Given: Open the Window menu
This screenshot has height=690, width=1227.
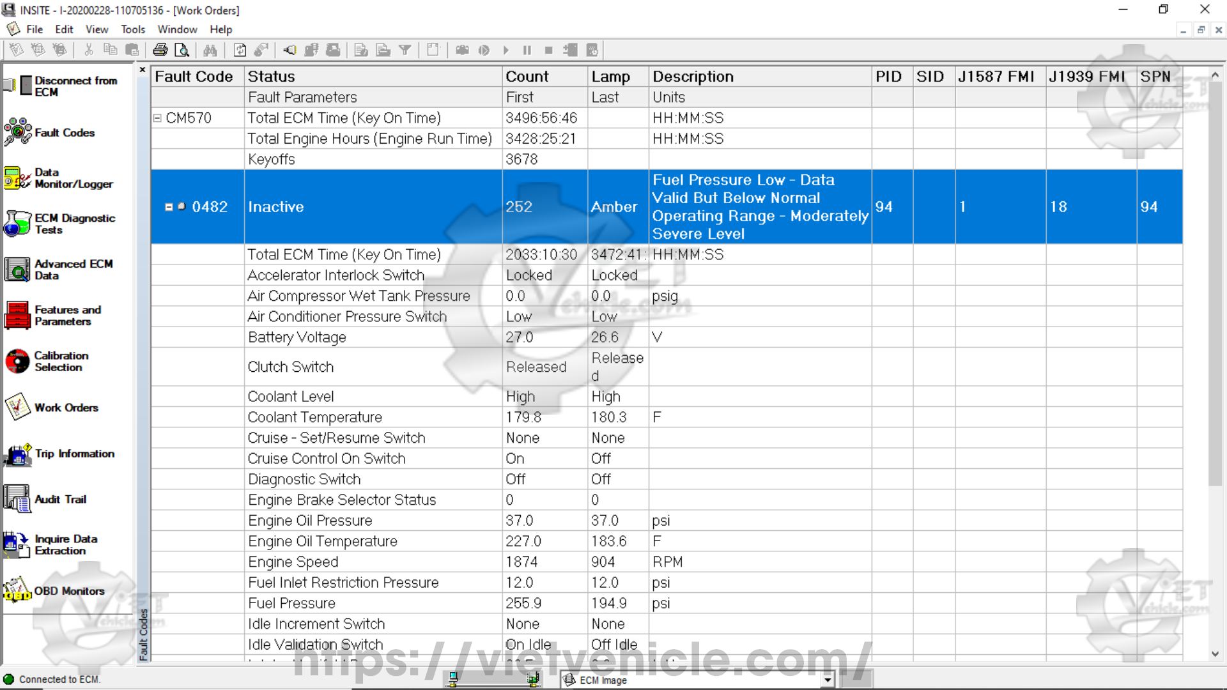Looking at the screenshot, I should (177, 29).
